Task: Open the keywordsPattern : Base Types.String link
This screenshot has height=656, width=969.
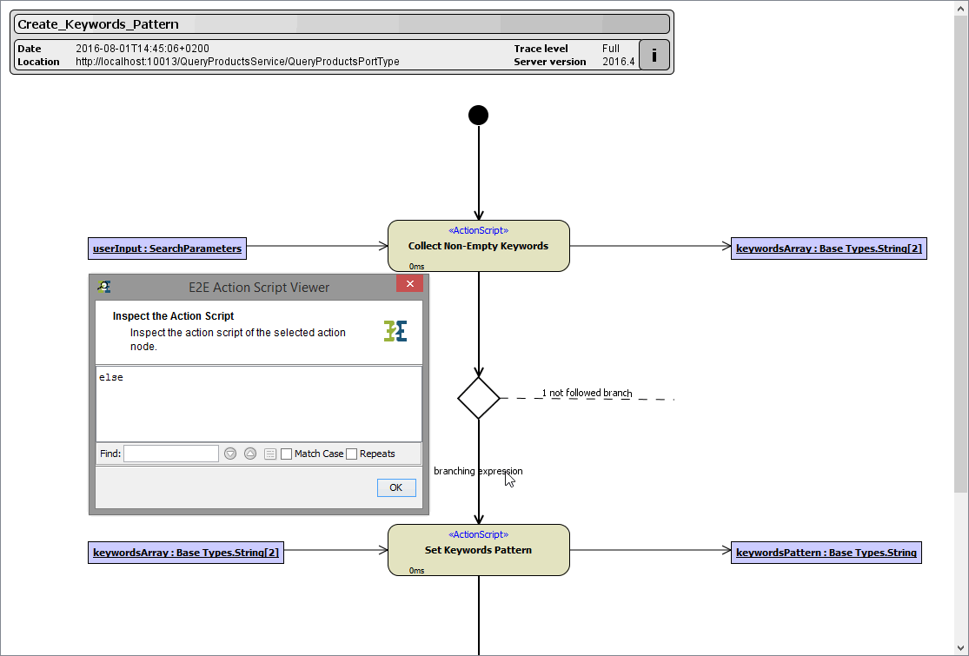Action: [x=826, y=552]
